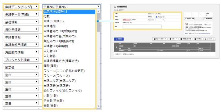
Task: Select 申請者部門CD(所属部門) option
Action: [69, 31]
